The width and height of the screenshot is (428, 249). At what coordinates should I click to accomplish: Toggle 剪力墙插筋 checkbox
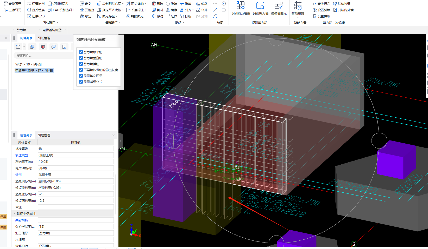[x=81, y=64]
